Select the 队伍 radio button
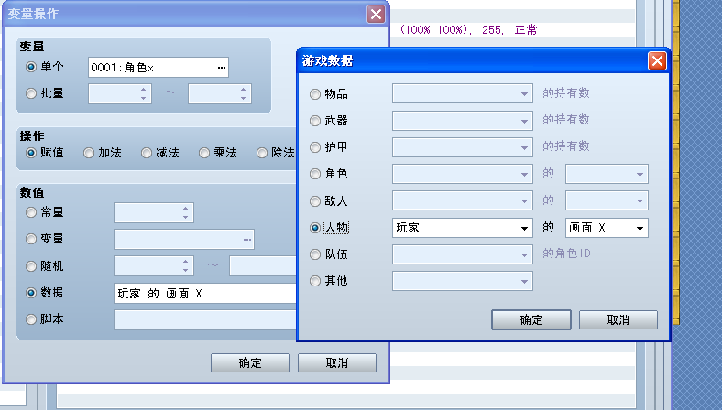The height and width of the screenshot is (410, 722). coord(315,254)
